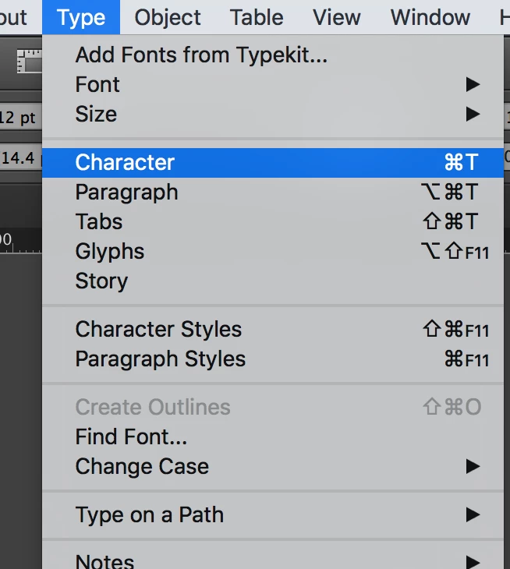Expand the Font submenu
Image resolution: width=510 pixels, height=569 pixels.
pyautogui.click(x=273, y=84)
